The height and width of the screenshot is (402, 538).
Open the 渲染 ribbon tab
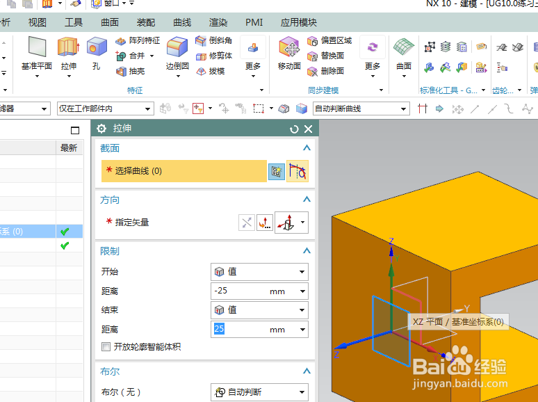point(218,23)
